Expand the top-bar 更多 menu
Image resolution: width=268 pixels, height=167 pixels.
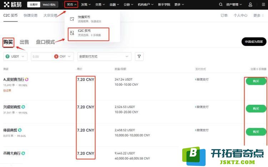point(179,5)
